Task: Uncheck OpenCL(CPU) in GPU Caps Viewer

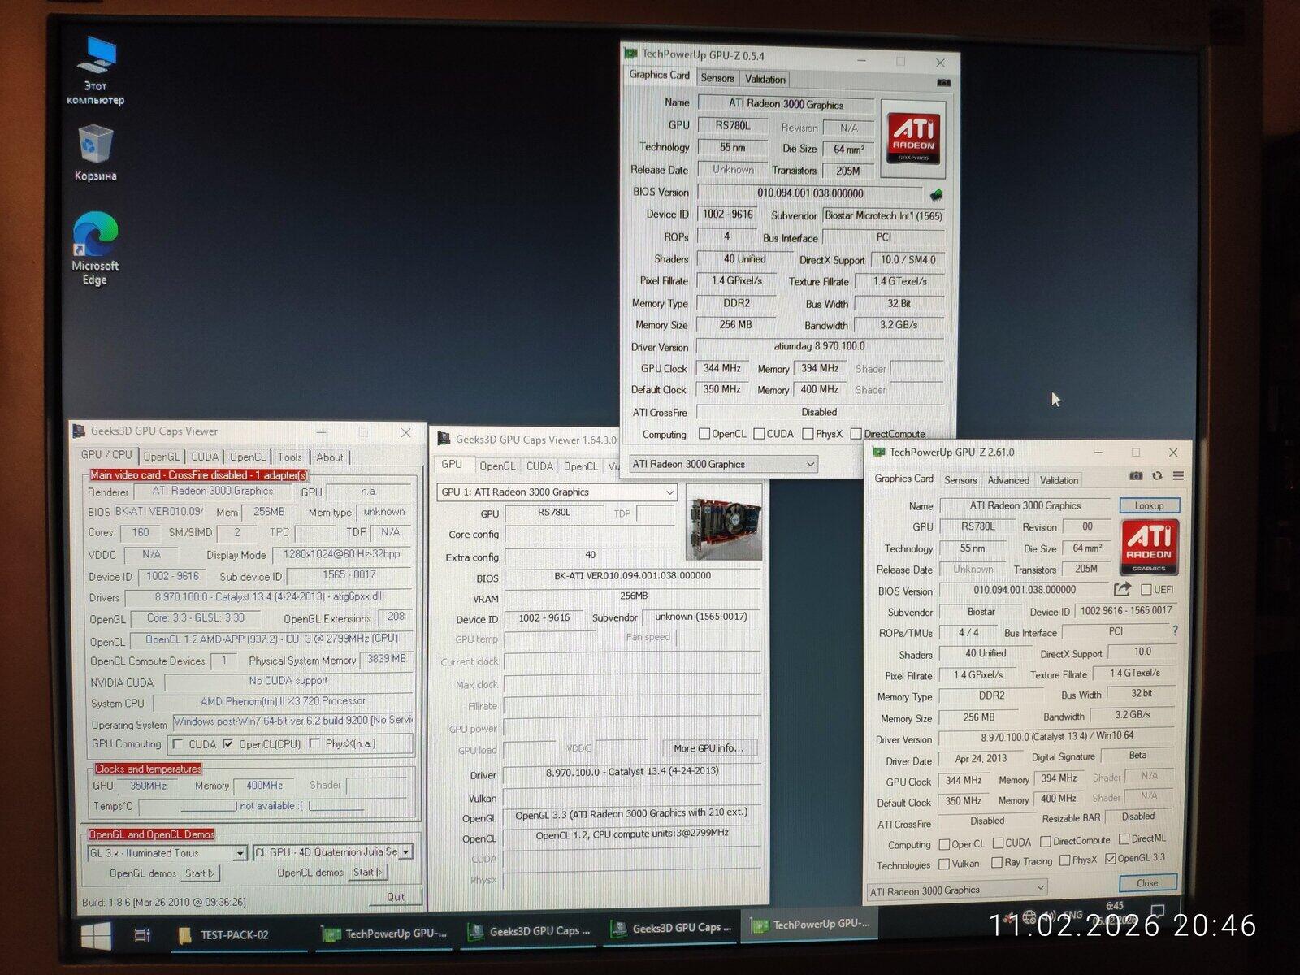Action: [x=227, y=743]
